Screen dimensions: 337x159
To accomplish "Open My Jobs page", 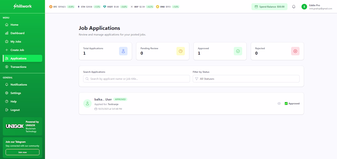I will pos(22,42).
